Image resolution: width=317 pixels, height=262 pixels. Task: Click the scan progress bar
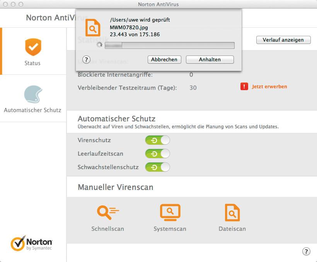pos(170,45)
